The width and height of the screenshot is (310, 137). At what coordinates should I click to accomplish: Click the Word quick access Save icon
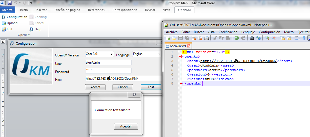(10, 3)
